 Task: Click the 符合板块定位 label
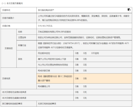(x=44, y=53)
